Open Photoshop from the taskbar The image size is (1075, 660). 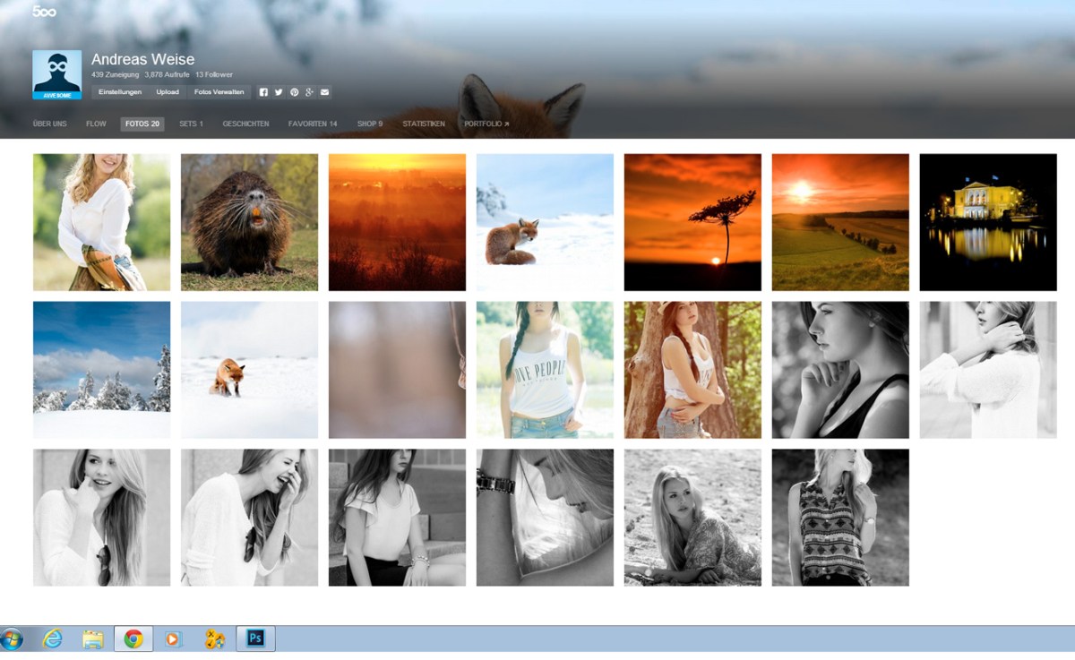coord(255,639)
